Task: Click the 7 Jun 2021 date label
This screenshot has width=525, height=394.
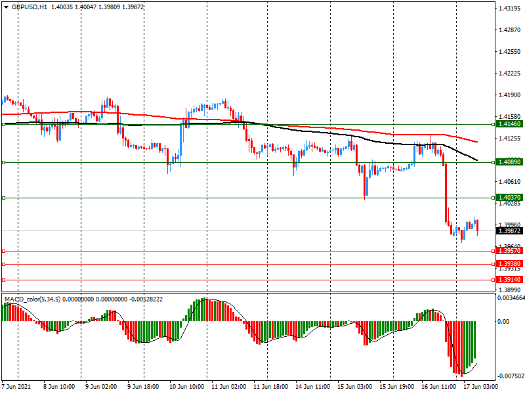Action: coord(16,387)
